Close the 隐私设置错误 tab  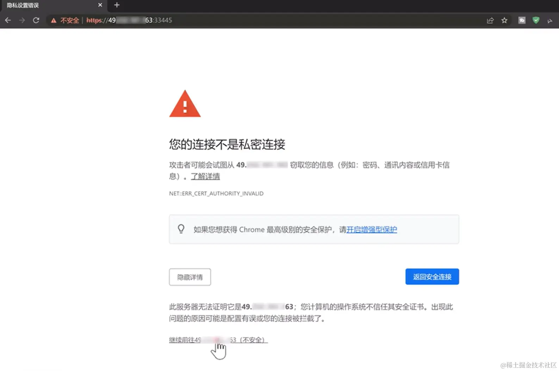pos(100,5)
